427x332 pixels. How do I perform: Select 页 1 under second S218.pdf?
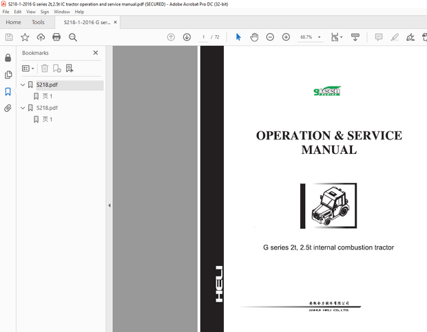[x=48, y=120]
